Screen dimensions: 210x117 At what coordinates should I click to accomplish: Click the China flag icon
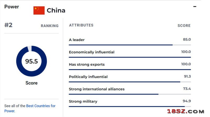pos(39,10)
